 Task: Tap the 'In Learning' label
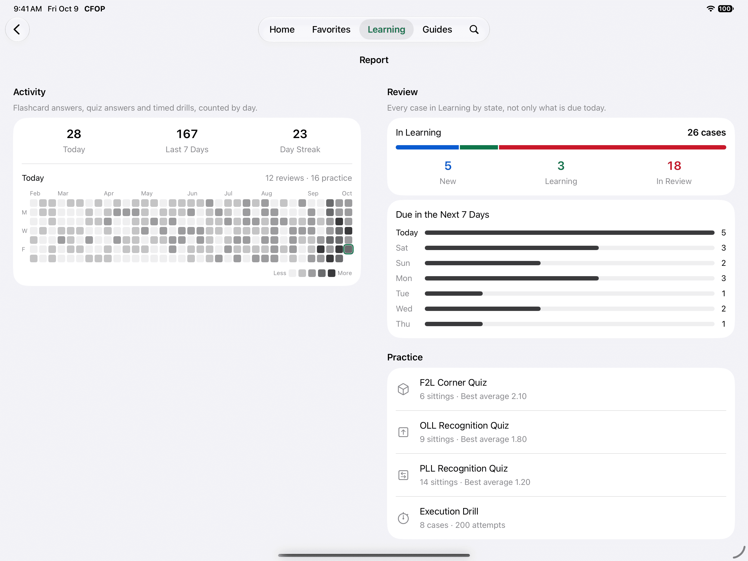[x=418, y=133]
